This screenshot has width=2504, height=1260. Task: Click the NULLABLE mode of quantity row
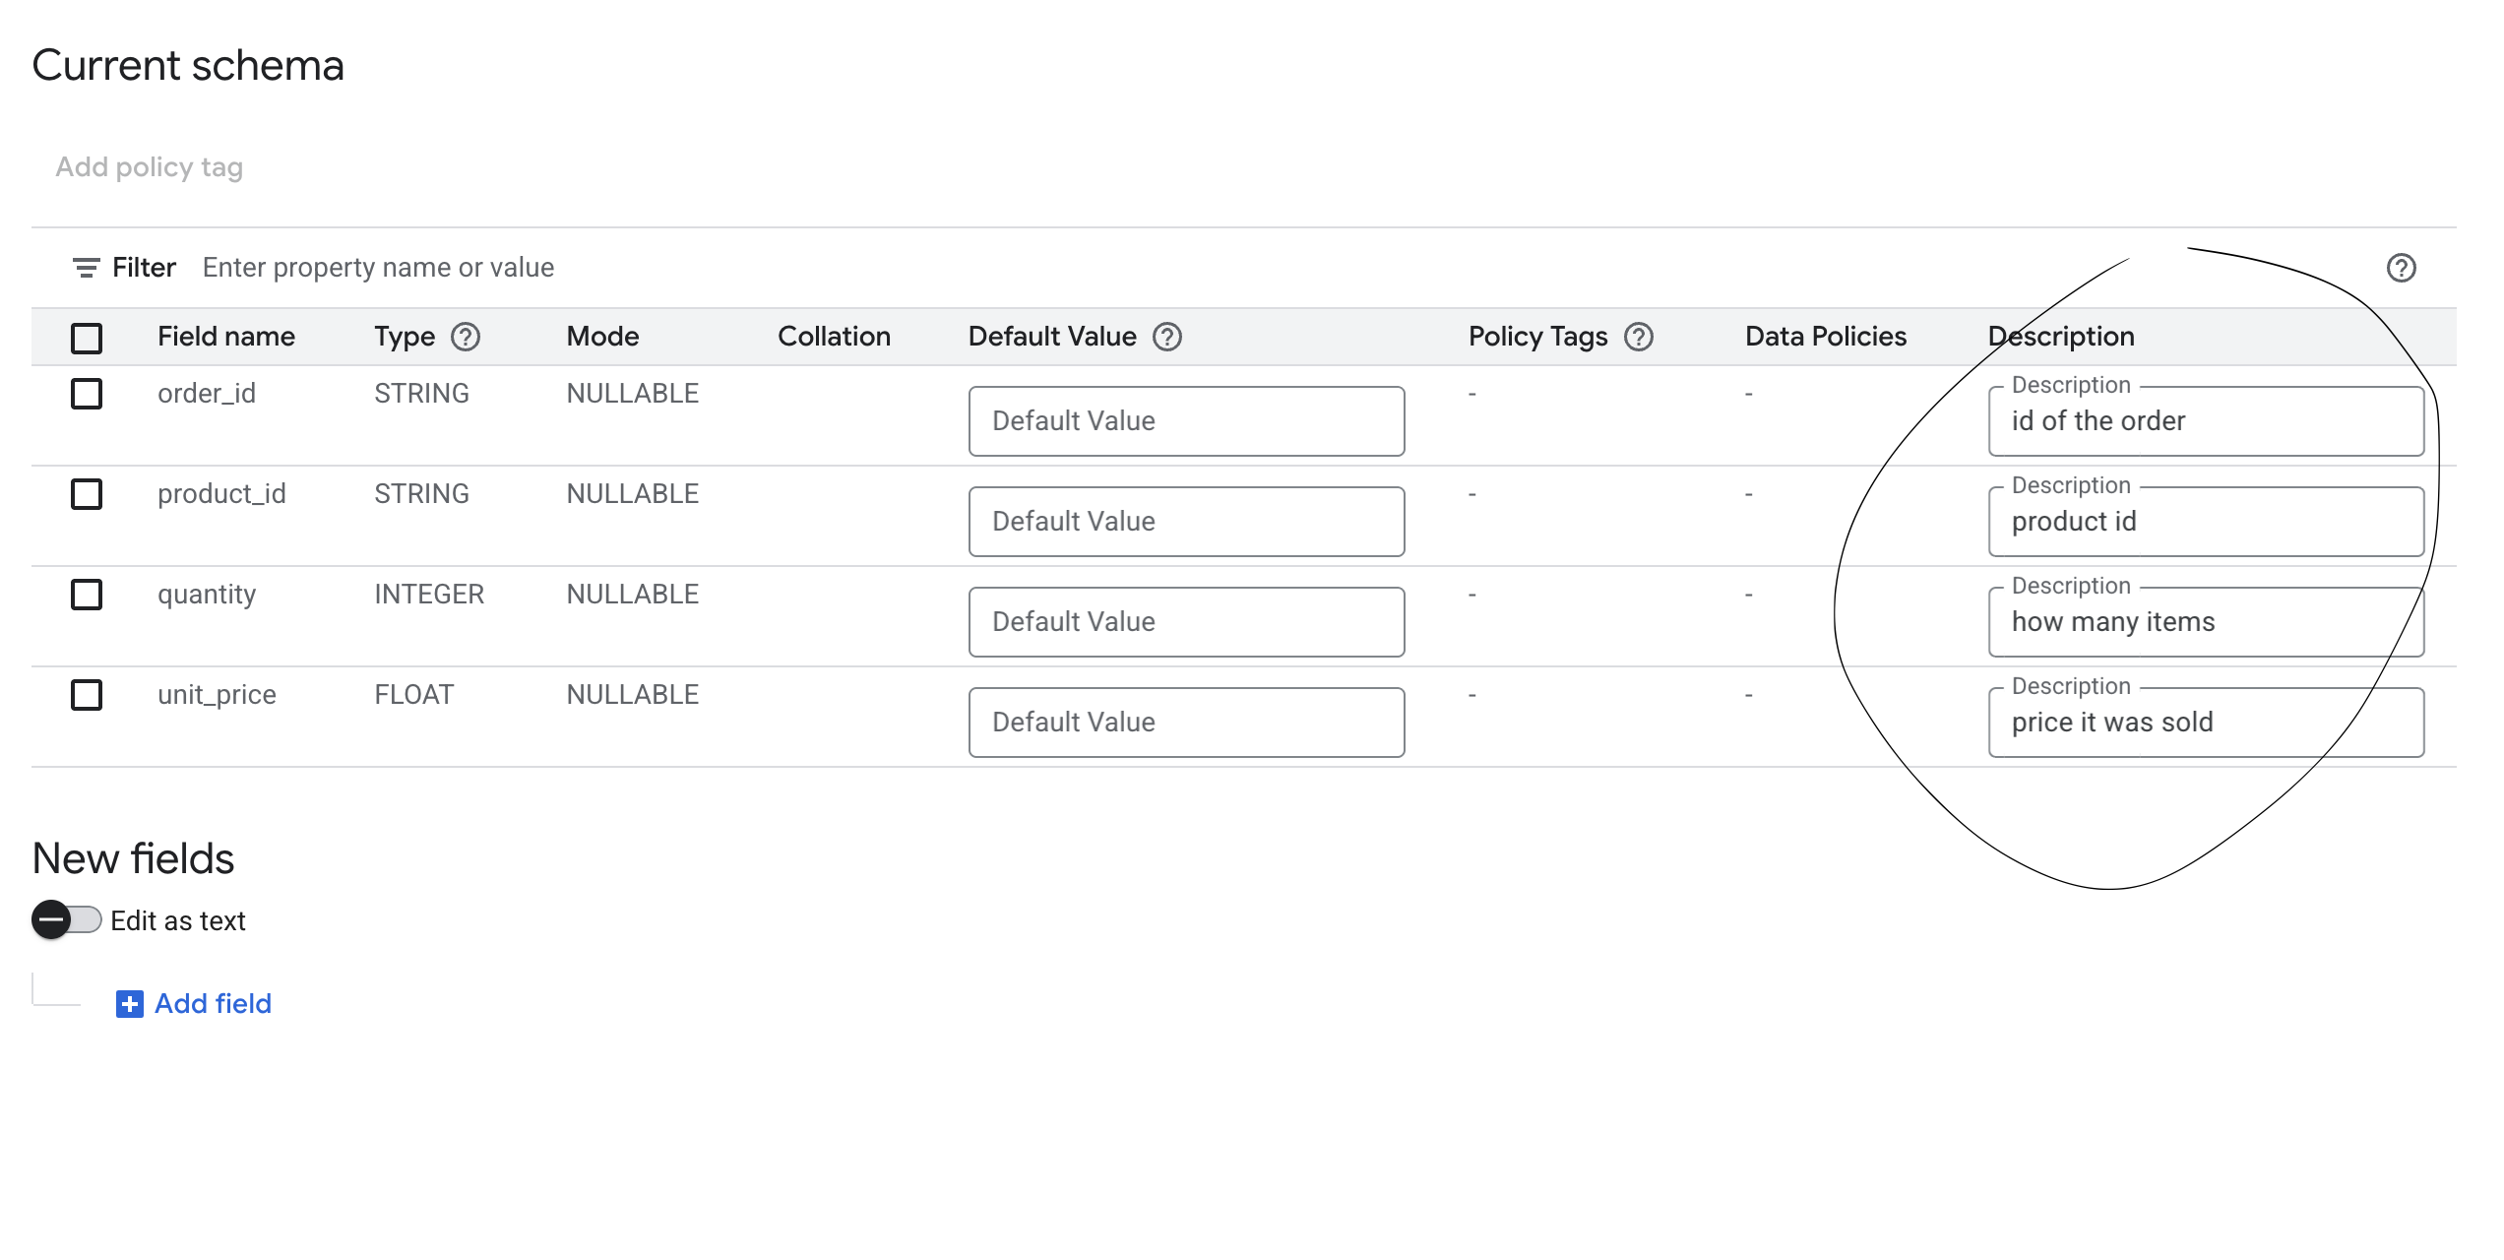pyautogui.click(x=632, y=595)
